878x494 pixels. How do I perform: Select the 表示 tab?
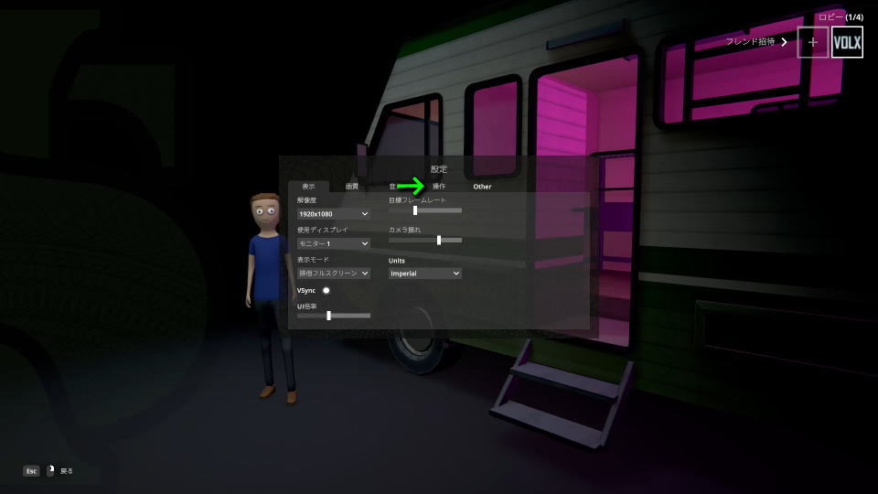308,187
